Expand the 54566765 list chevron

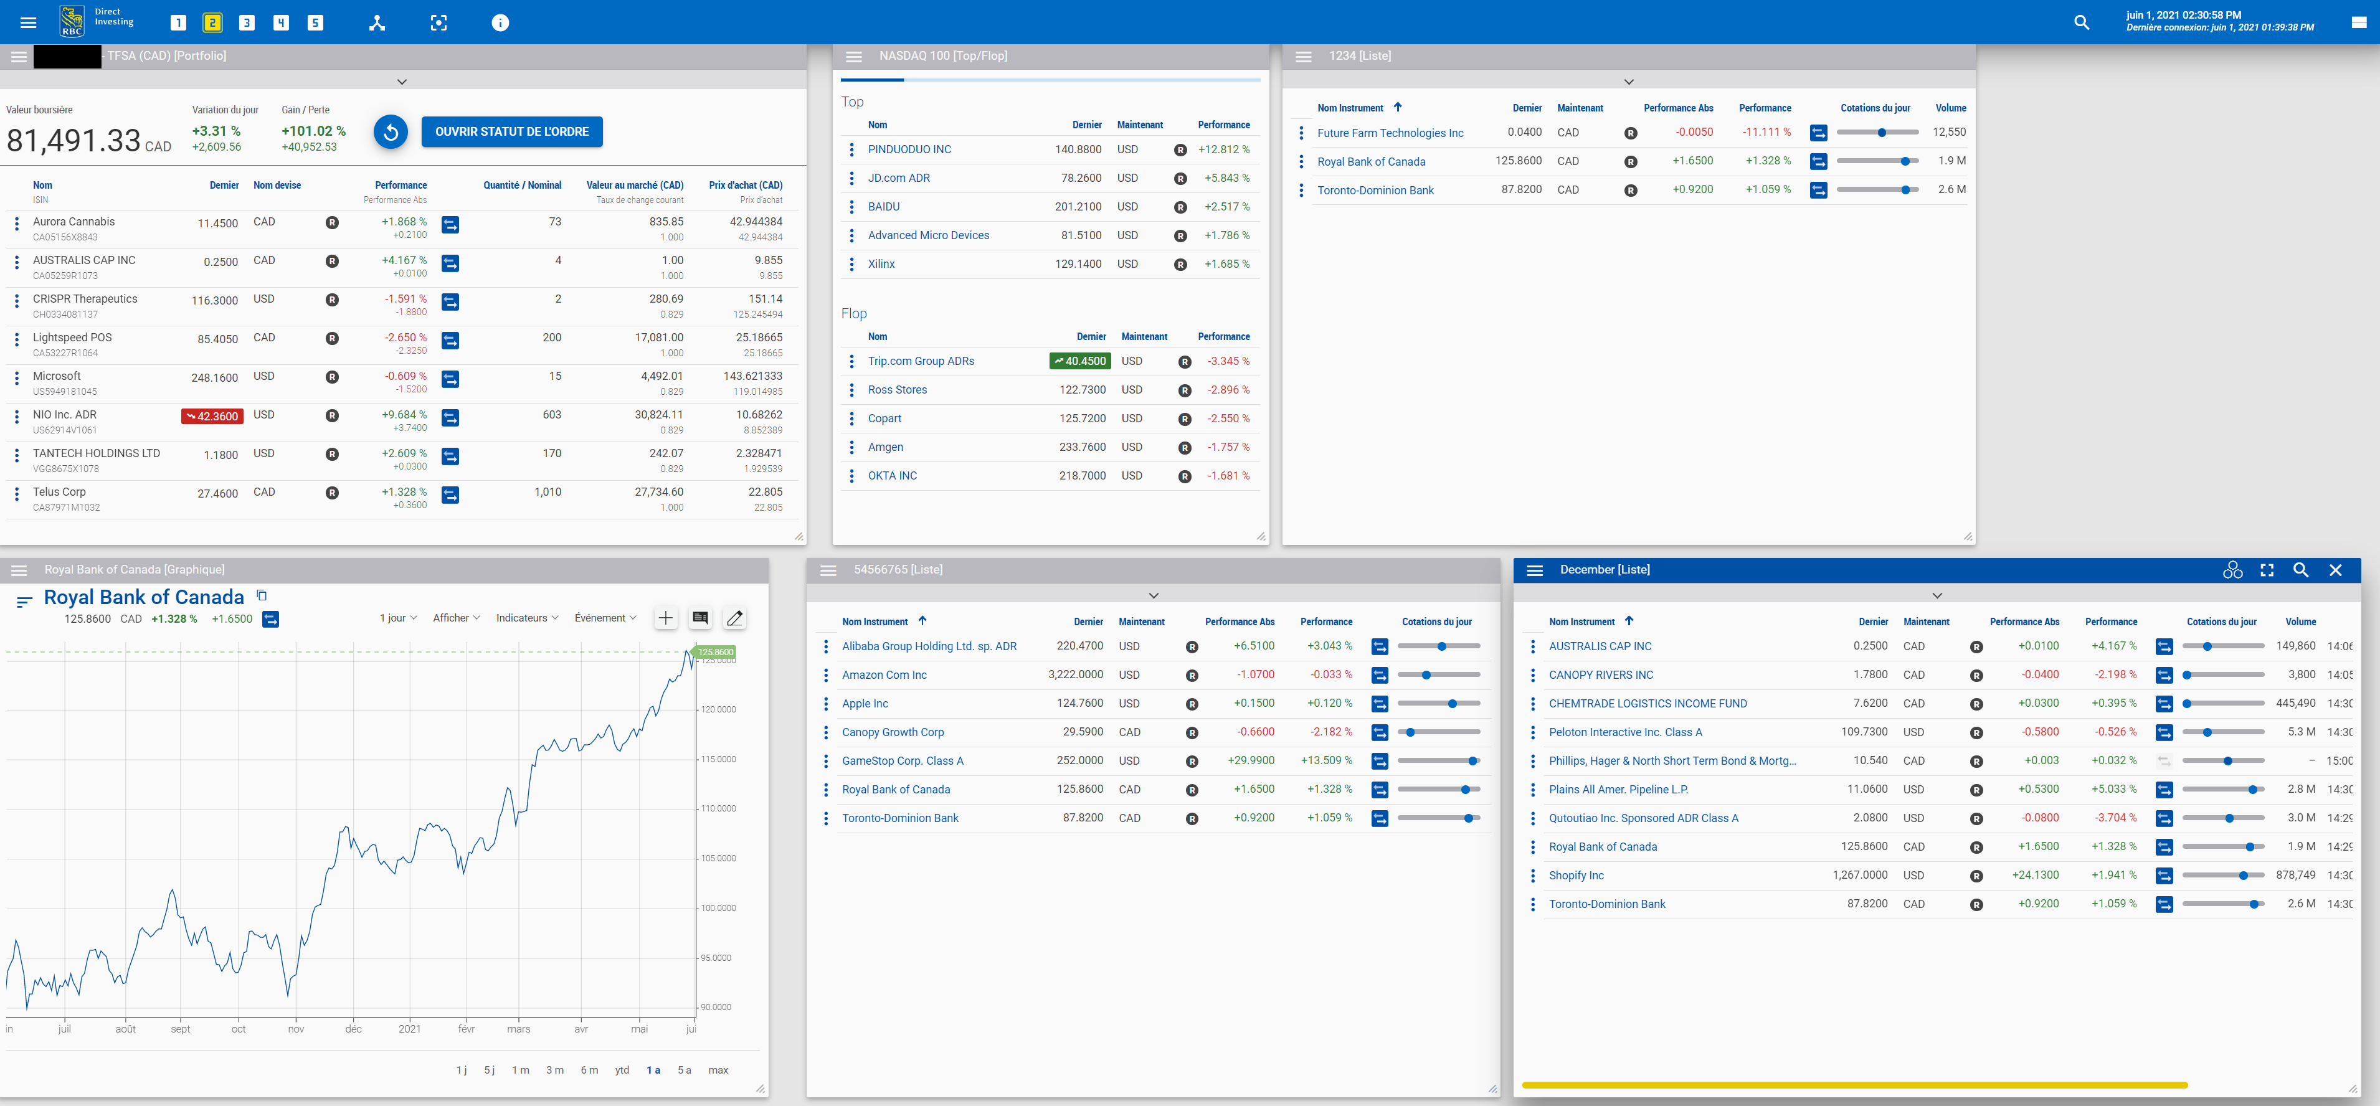tap(1153, 595)
